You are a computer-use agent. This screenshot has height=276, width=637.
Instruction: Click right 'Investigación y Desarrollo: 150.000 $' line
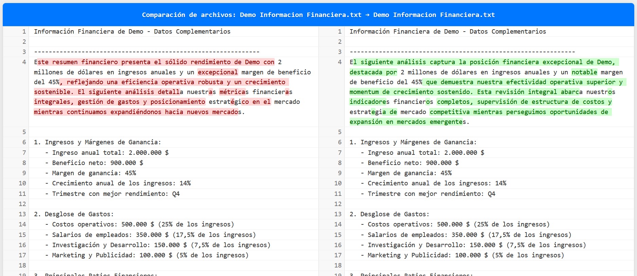(x=474, y=245)
